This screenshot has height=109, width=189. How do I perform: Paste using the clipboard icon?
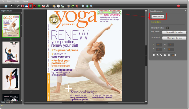[x=54, y=6]
